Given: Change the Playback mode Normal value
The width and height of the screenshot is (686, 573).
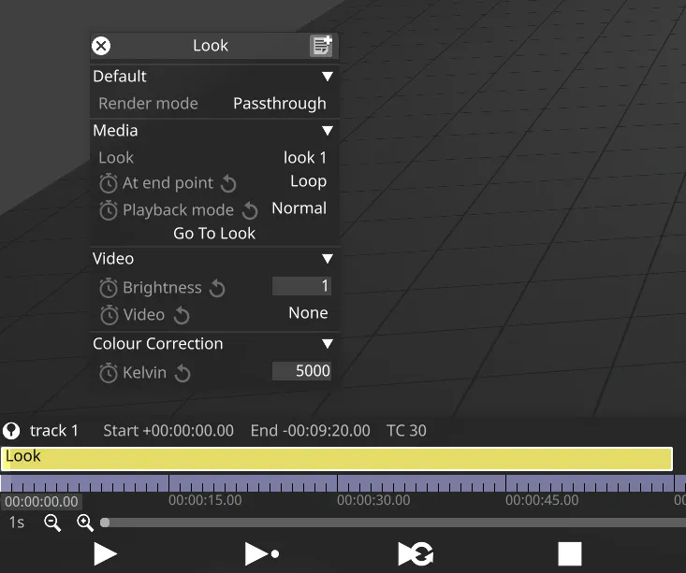Looking at the screenshot, I should pyautogui.click(x=299, y=208).
